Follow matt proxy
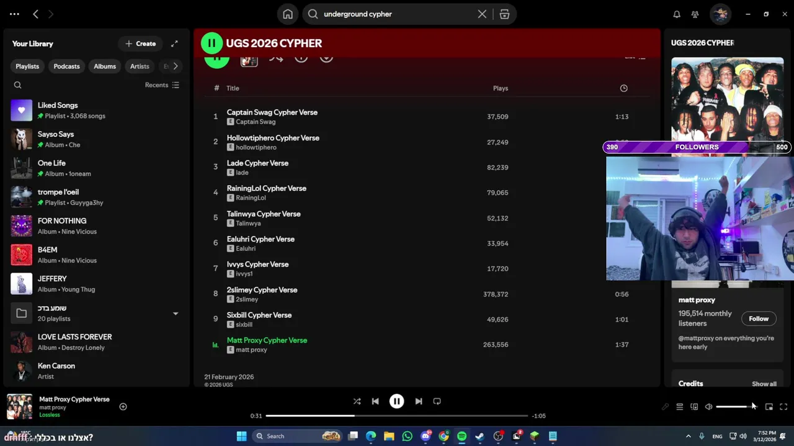This screenshot has width=794, height=446. point(759,318)
